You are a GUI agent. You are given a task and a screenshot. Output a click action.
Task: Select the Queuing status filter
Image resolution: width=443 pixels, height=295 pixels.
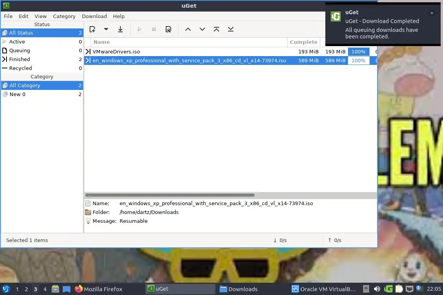[x=42, y=50]
